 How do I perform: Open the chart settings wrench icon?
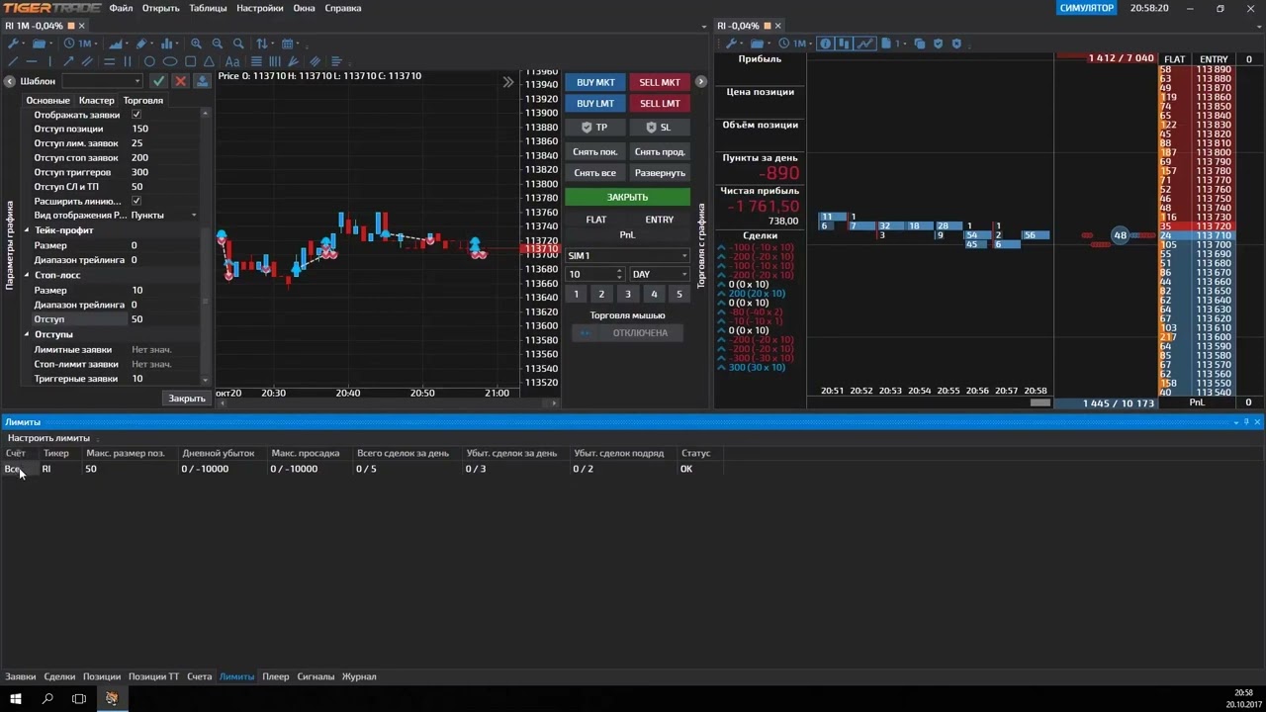(13, 44)
